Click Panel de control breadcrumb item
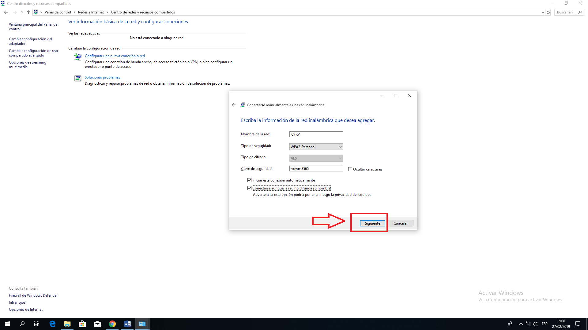 point(58,12)
